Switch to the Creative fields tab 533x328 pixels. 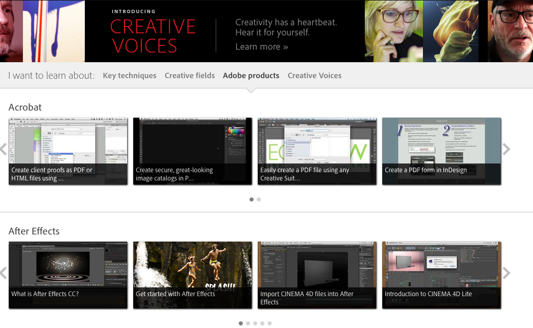point(190,76)
